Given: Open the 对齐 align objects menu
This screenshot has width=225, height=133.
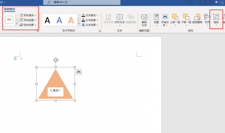Looking at the screenshot, I should pos(207,20).
